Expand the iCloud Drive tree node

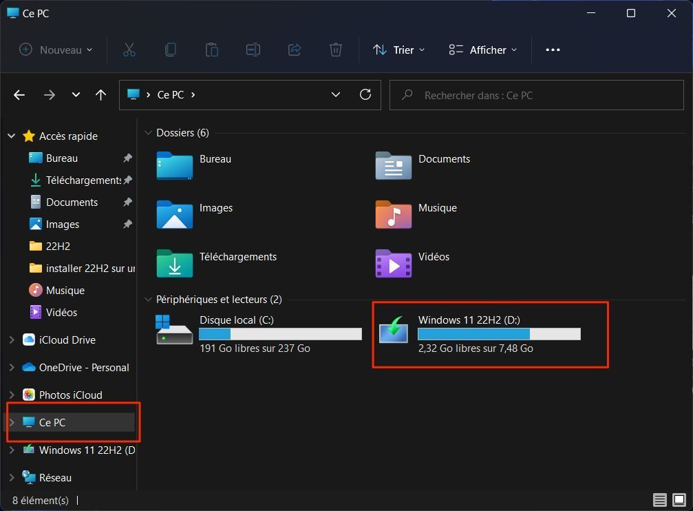pyautogui.click(x=12, y=340)
